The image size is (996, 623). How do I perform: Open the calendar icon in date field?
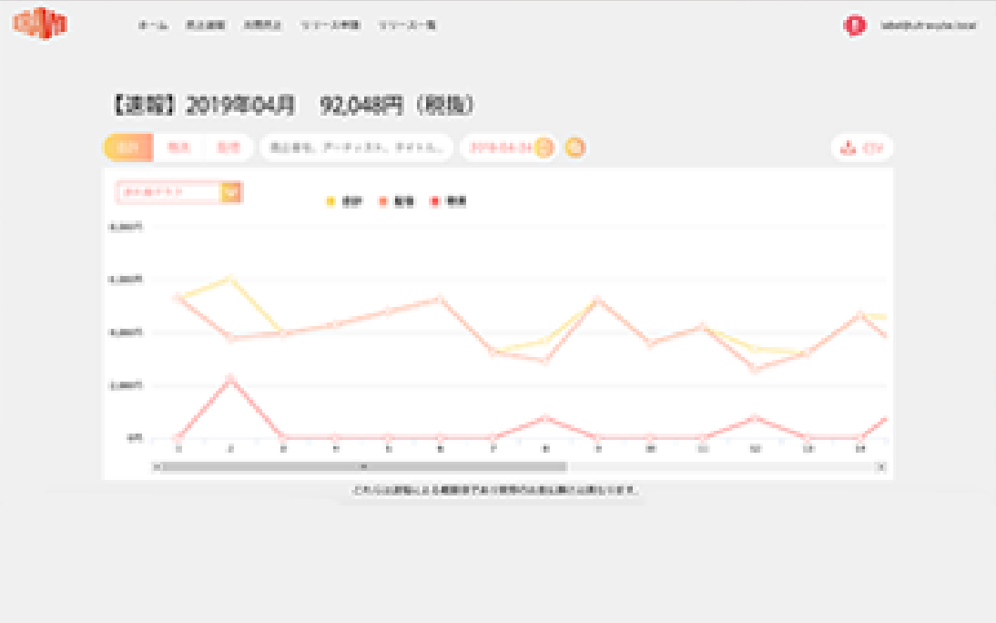[544, 148]
